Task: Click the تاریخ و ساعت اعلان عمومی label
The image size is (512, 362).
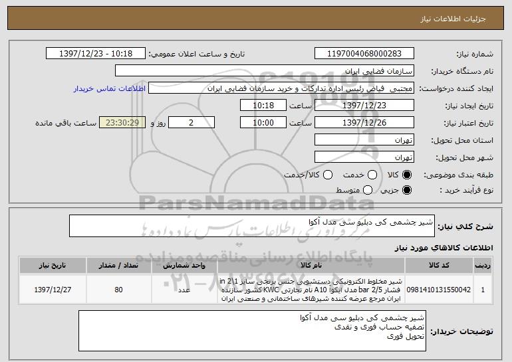Action: pos(197,54)
